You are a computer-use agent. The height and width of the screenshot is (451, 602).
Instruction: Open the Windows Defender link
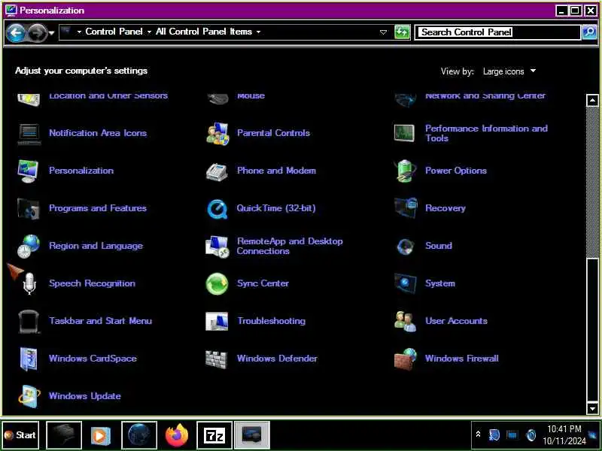pos(277,359)
